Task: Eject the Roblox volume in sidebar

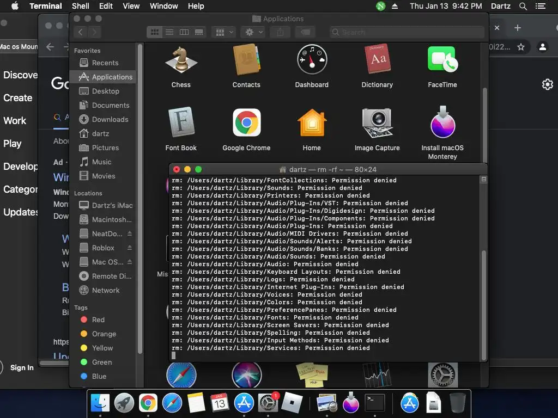Action: tap(130, 248)
